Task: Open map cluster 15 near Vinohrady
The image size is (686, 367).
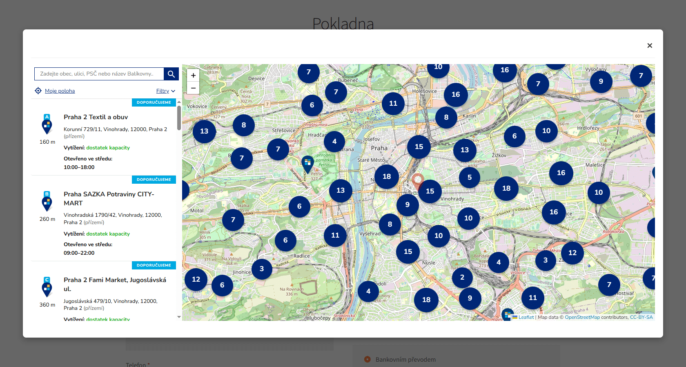Action: pyautogui.click(x=430, y=191)
